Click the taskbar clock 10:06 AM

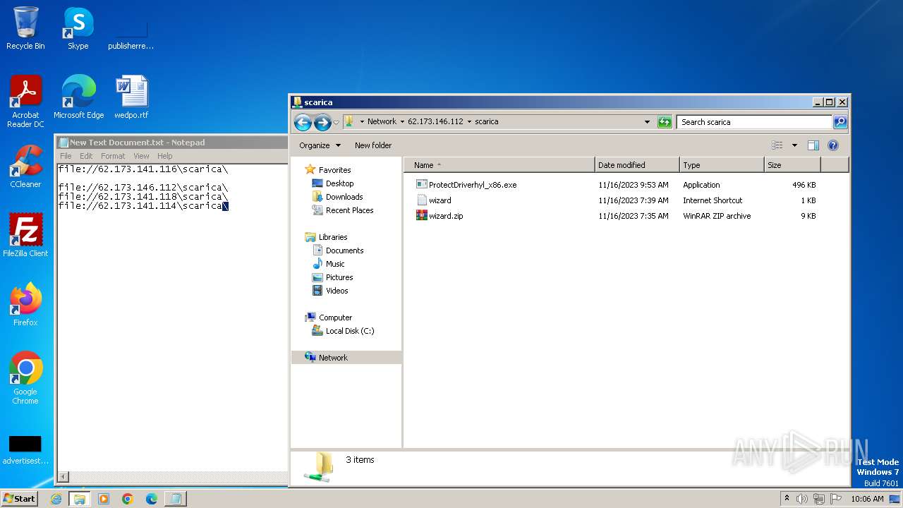point(867,499)
